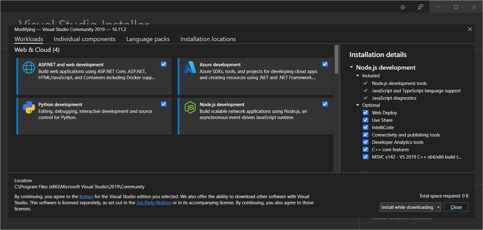The width and height of the screenshot is (483, 230).
Task: Click 'Total space required 0 B' text
Action: [x=444, y=196]
